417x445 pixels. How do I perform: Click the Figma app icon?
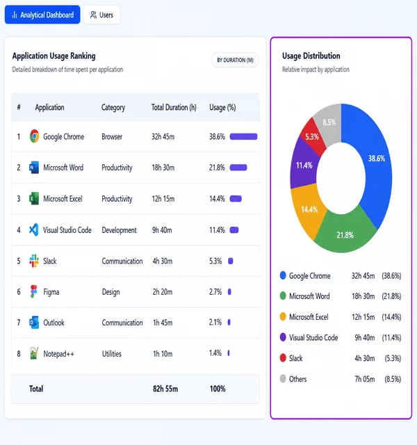tap(34, 291)
